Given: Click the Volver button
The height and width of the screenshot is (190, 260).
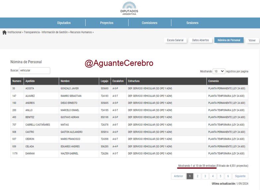Looking at the screenshot, I should point(252,40).
